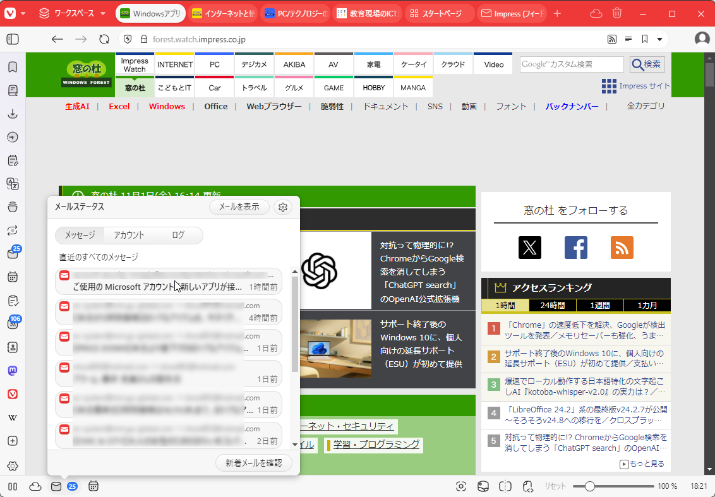Click the Google カスタム検索 search field
The height and width of the screenshot is (497, 715).
pos(570,64)
